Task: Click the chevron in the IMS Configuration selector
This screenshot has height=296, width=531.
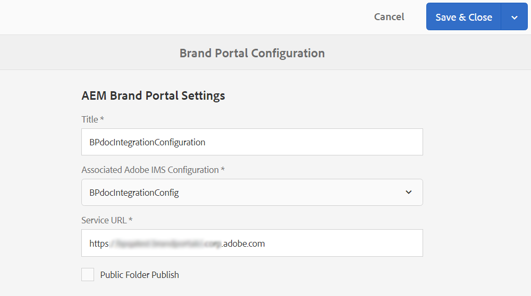Action: 408,192
